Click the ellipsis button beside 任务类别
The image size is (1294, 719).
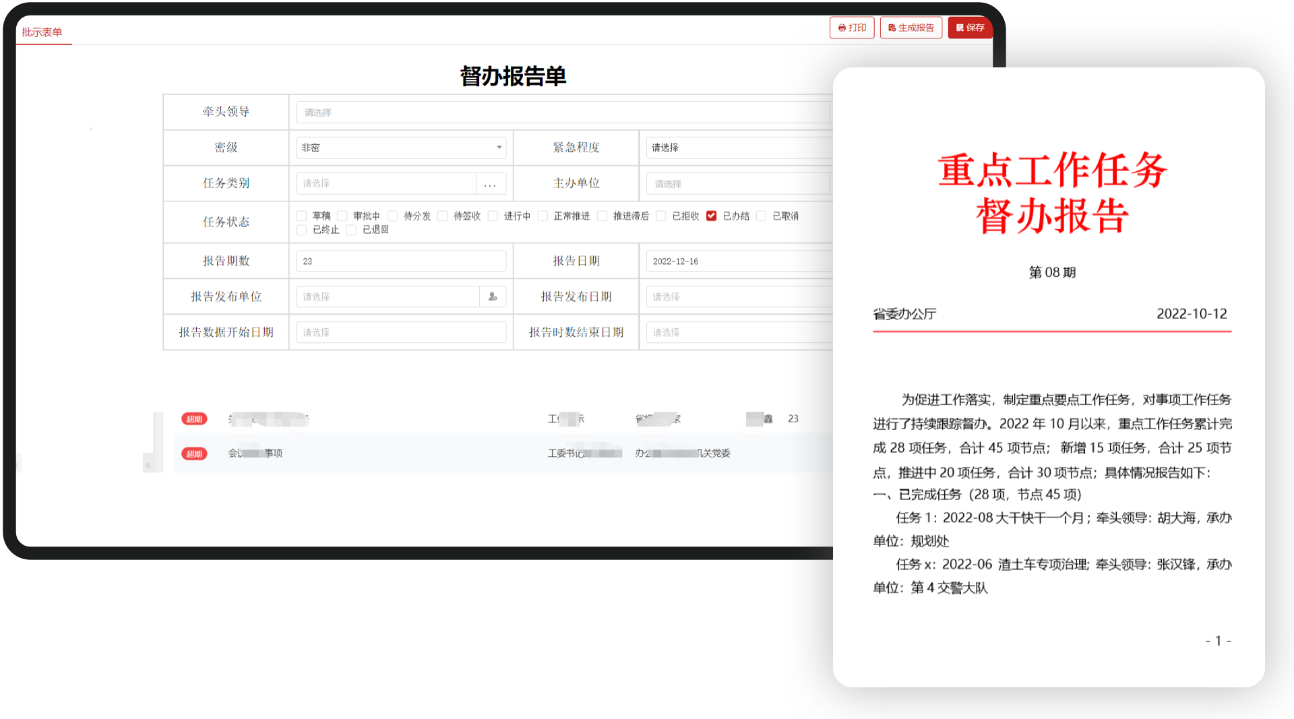coord(491,183)
